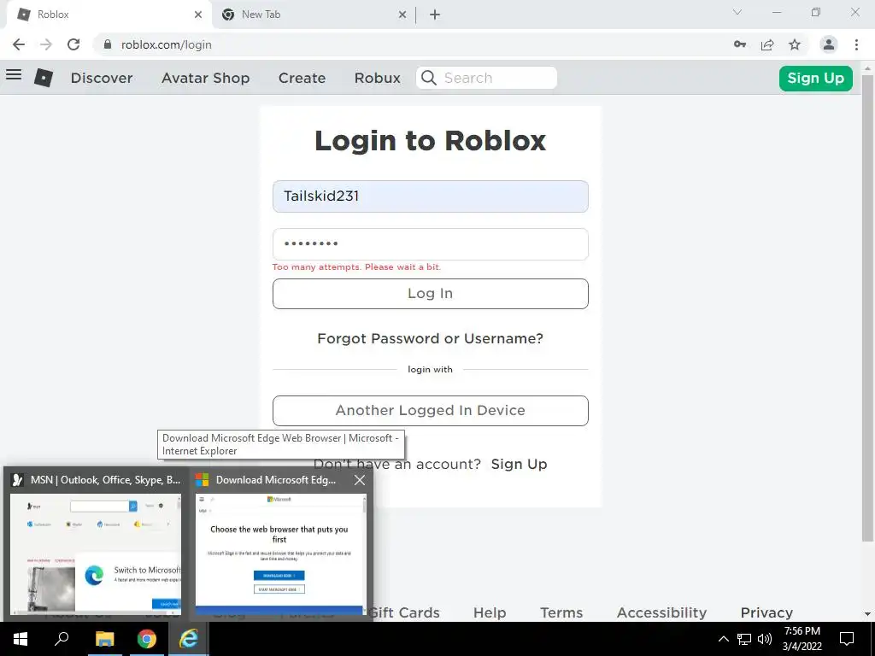The height and width of the screenshot is (656, 875).
Task: Open the volume tray icon
Action: coord(765,639)
